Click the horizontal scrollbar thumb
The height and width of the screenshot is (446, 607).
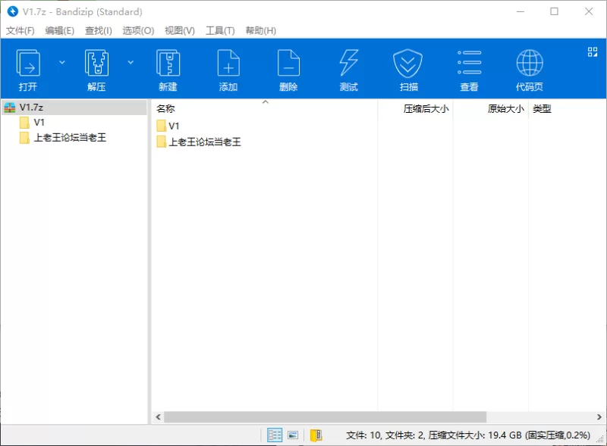[326, 417]
